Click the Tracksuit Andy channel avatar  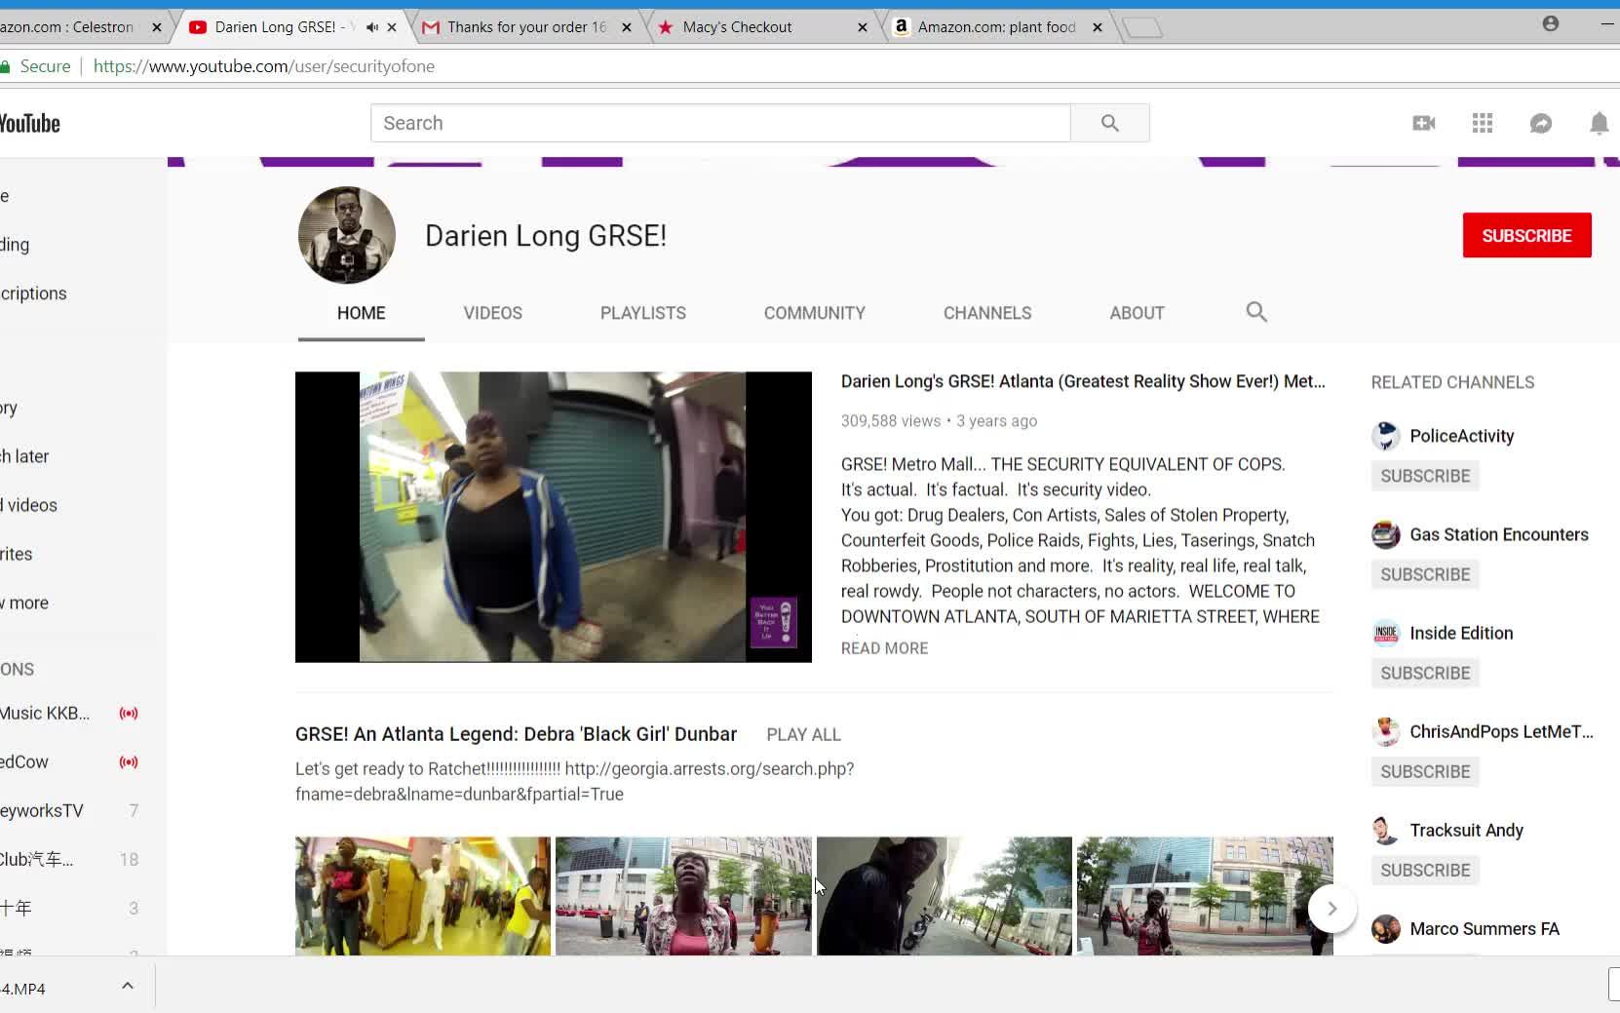(1385, 830)
